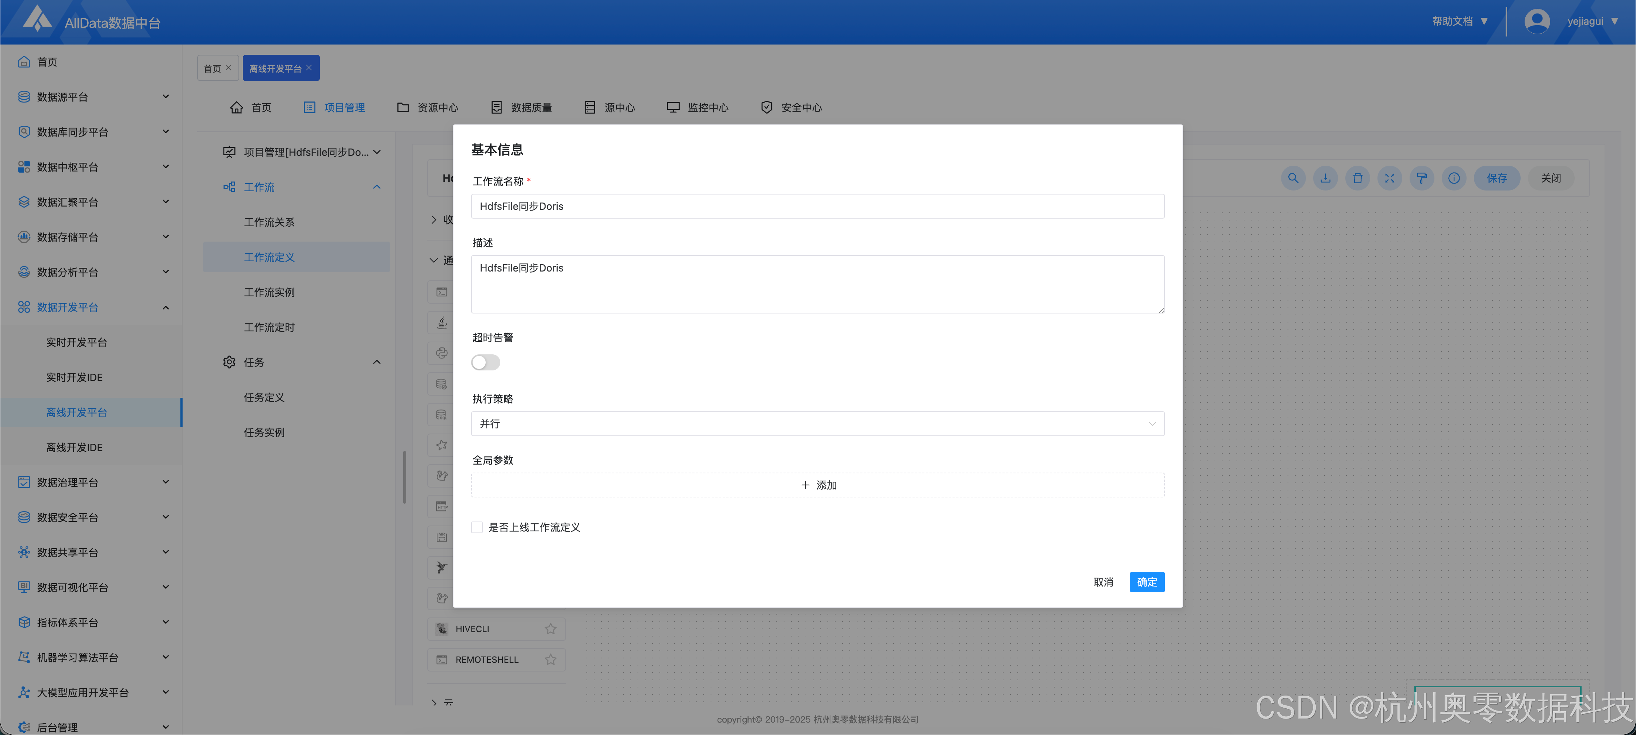1636x735 pixels.
Task: Click the download workflow icon
Action: (x=1326, y=178)
